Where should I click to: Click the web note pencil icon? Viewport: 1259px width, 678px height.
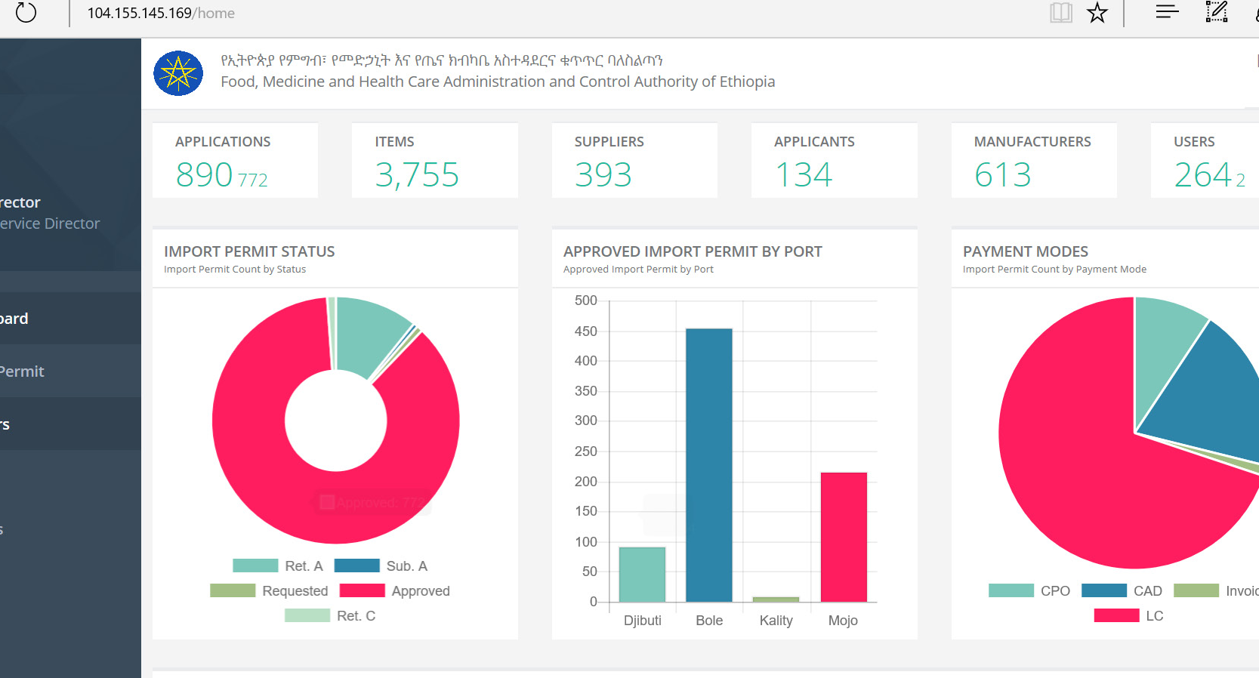point(1216,12)
